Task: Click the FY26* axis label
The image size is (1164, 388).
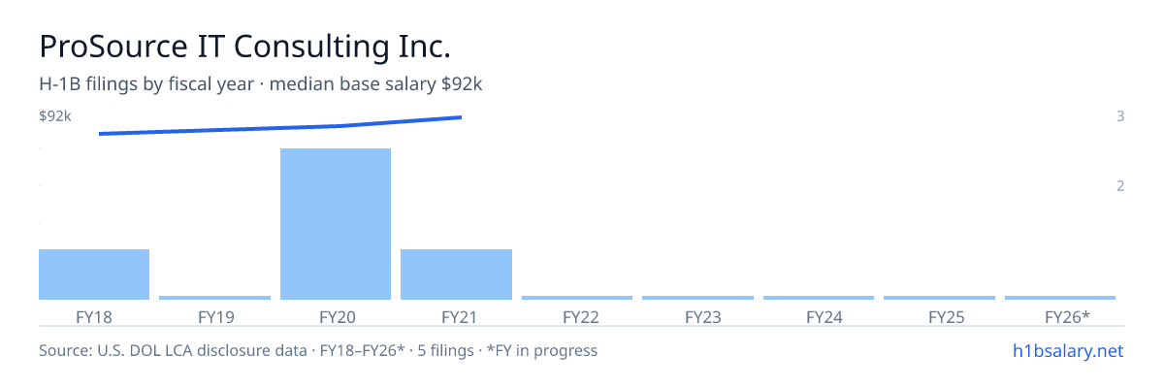Action: (1067, 316)
